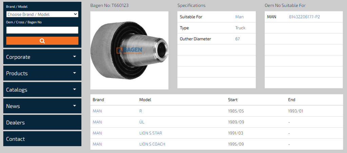Click the Bagen No: T660123 heading
This screenshot has height=153, width=347.
[x=109, y=5]
